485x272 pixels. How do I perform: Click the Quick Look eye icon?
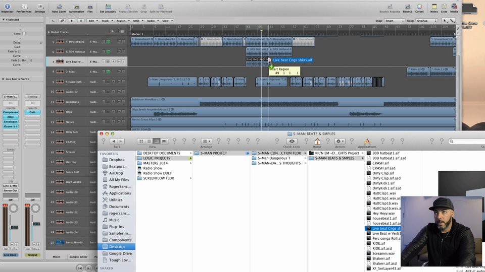[292, 141]
